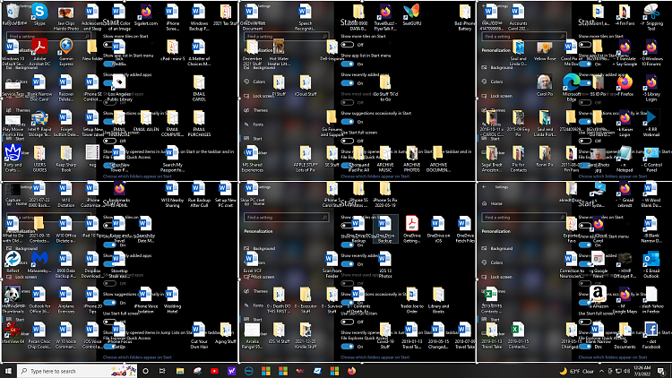Select the EMAIL CAROL folder

click(x=199, y=86)
